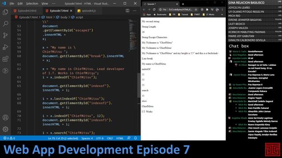
Task: Open the Manage gear icon
Action: (x=5, y=129)
